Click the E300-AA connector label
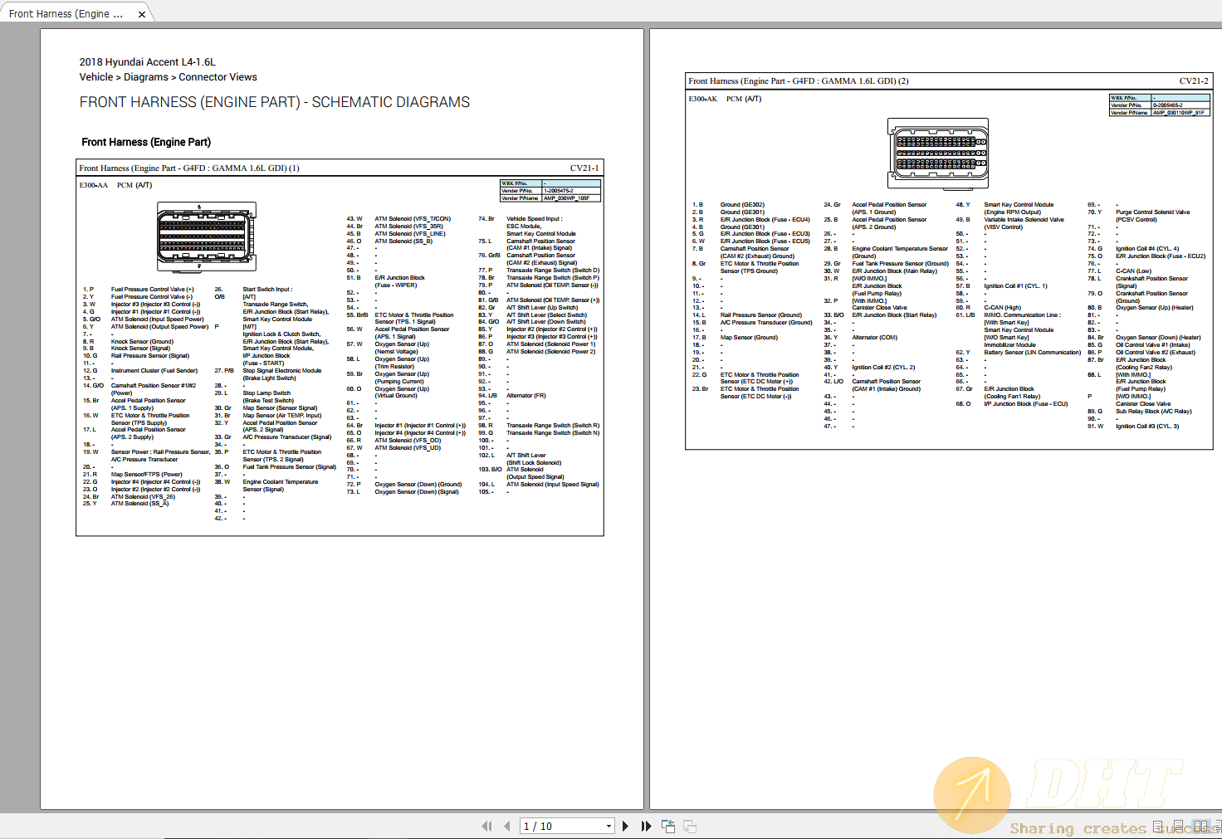 pyautogui.click(x=94, y=185)
